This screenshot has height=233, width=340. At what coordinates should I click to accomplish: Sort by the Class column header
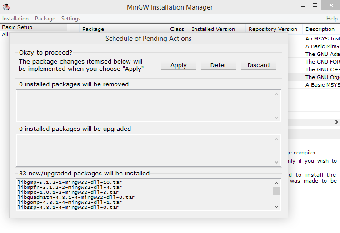pyautogui.click(x=177, y=29)
